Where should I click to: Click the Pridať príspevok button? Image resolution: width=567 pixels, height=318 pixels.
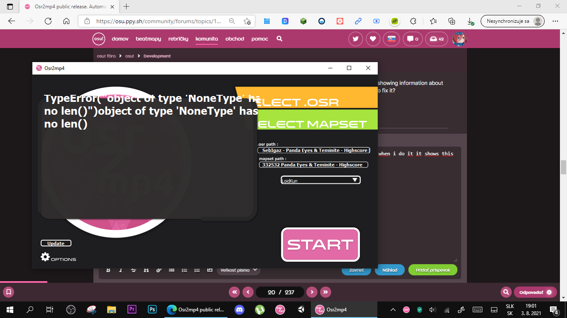(x=433, y=270)
